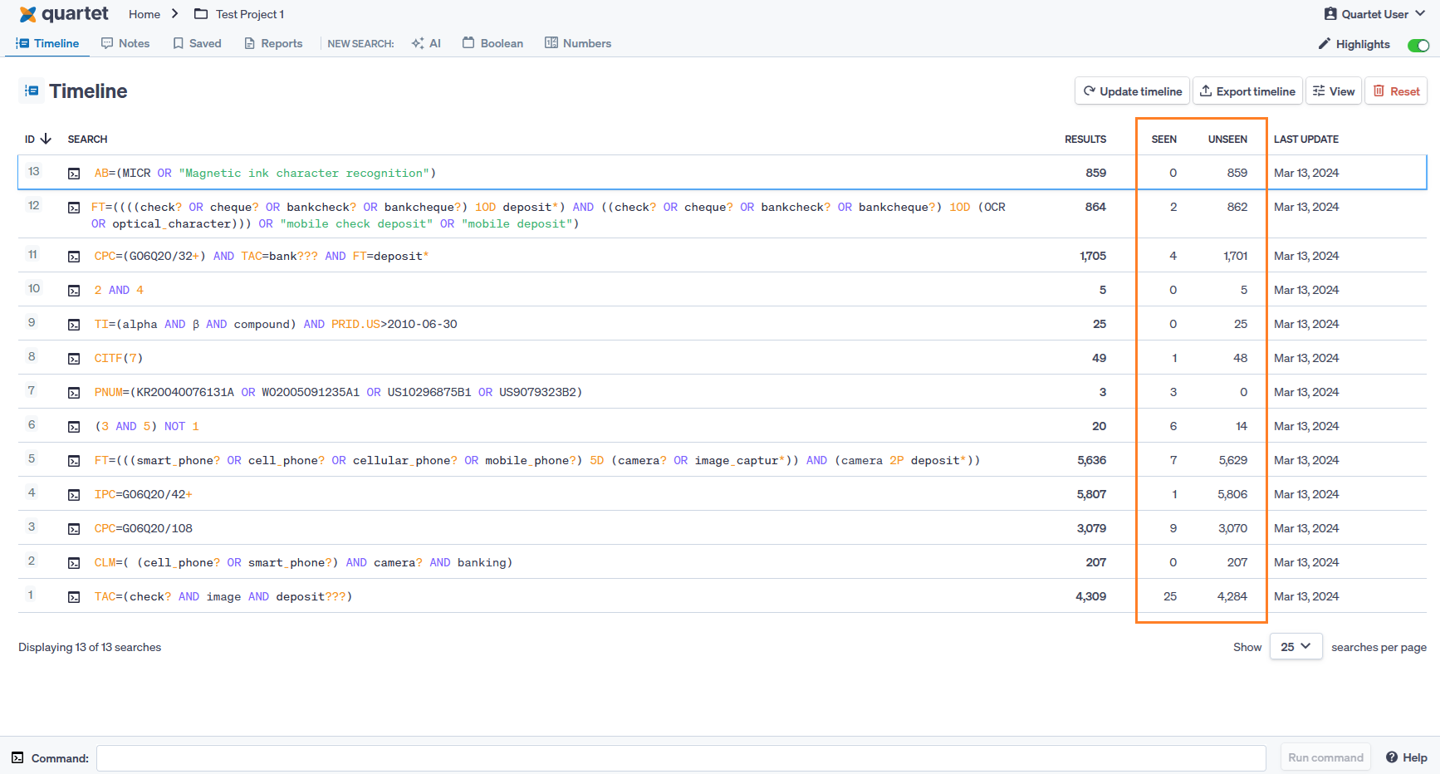1440x774 pixels.
Task: Click the Quartet logo icon
Action: pos(27,14)
